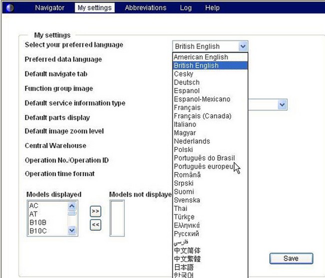Select Nederlands language option
The height and width of the screenshot is (278, 325).
click(x=210, y=141)
